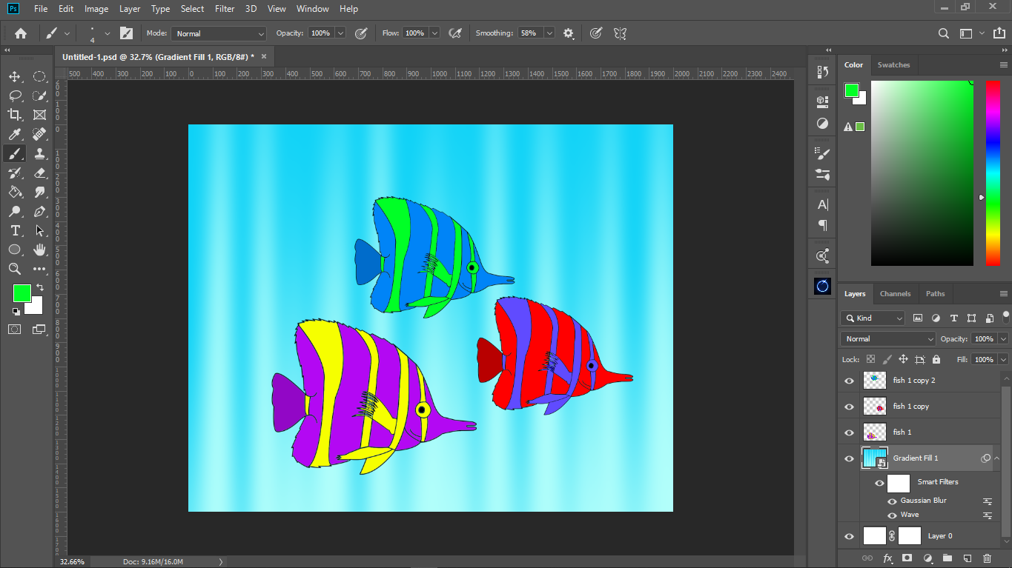Click the delete layer trash icon
This screenshot has width=1012, height=568.
point(987,558)
